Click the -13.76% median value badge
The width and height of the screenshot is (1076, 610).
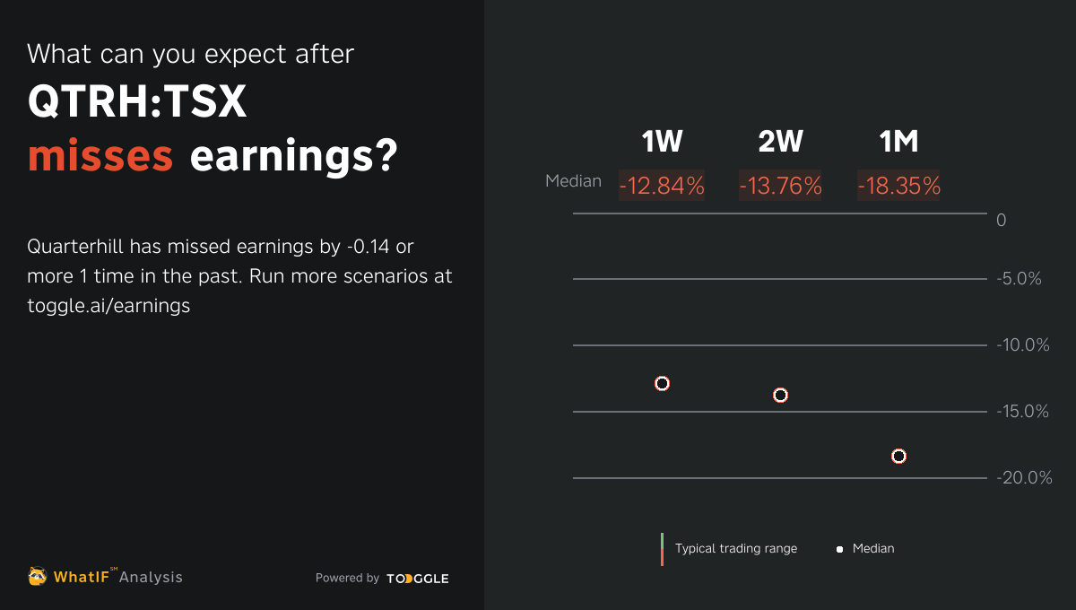pos(780,186)
